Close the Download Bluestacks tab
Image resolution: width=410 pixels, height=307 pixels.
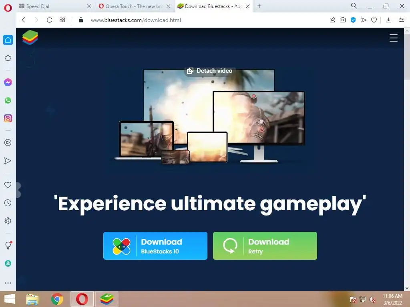pos(247,6)
